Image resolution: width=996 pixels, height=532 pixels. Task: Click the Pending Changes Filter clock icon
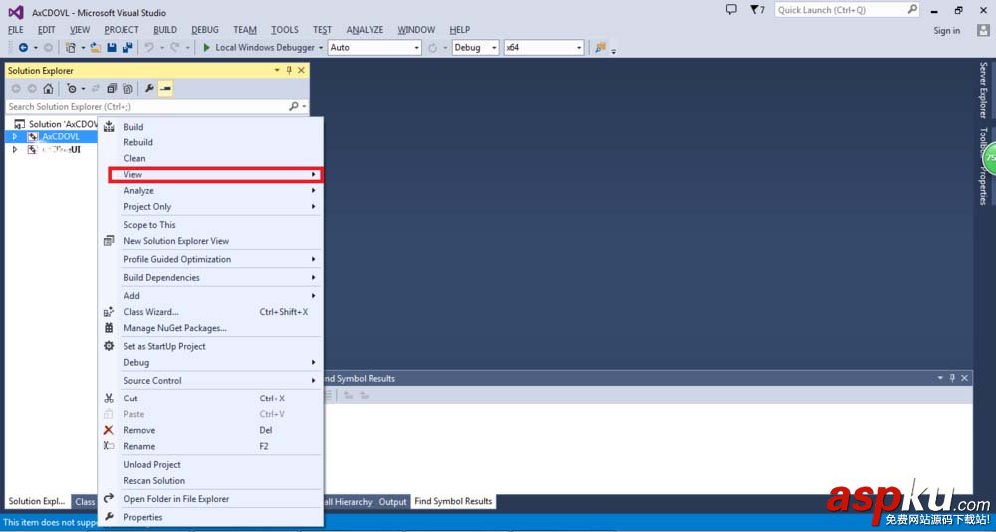click(x=72, y=89)
